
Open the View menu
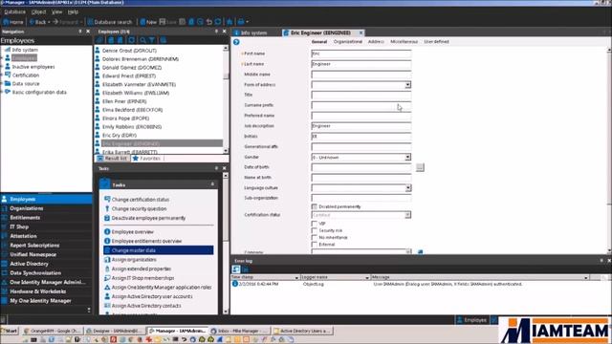click(x=56, y=12)
